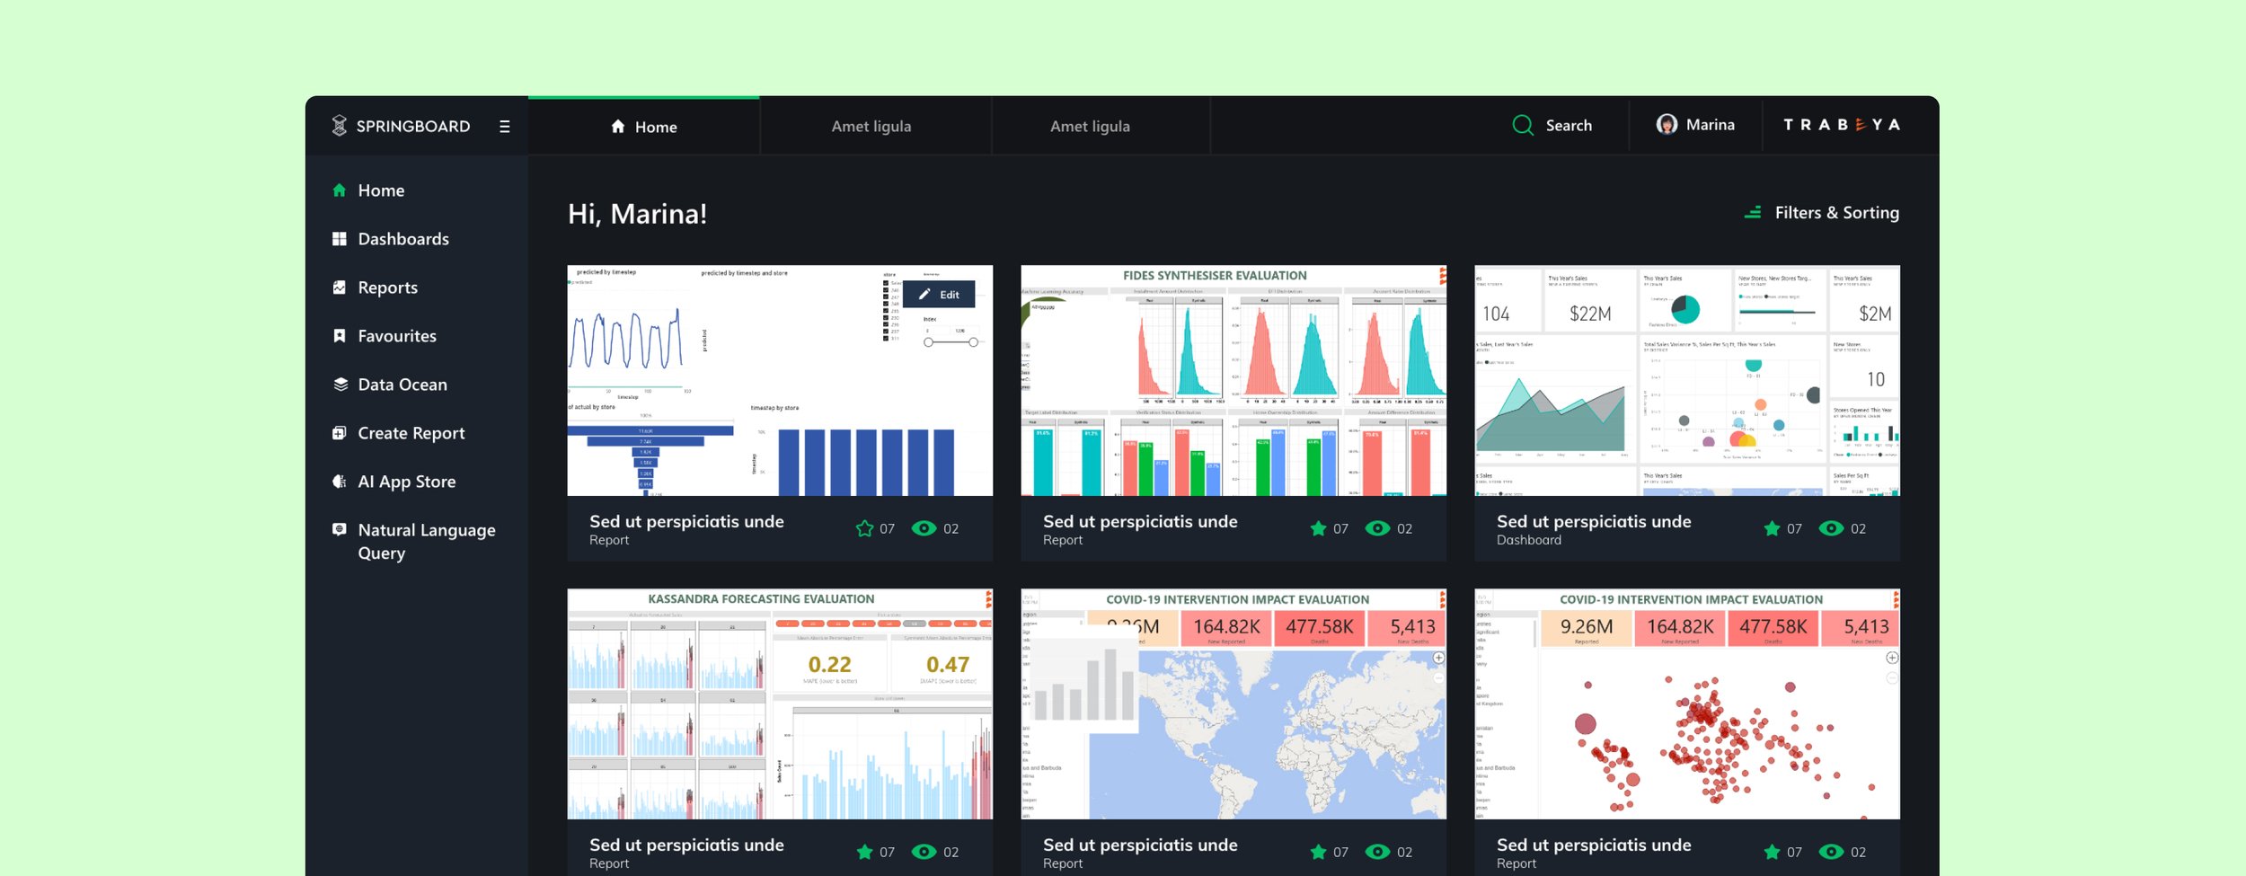Switch to the first Amet ligula tab
Screen dimensions: 2246x876
[x=871, y=127]
